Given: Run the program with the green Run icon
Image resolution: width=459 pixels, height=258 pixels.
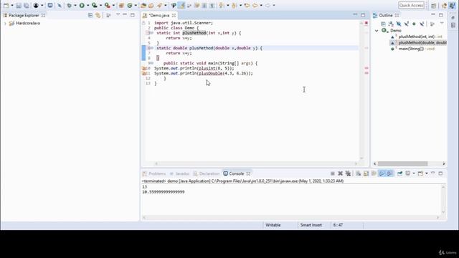Looking at the screenshot, I should 82,5.
